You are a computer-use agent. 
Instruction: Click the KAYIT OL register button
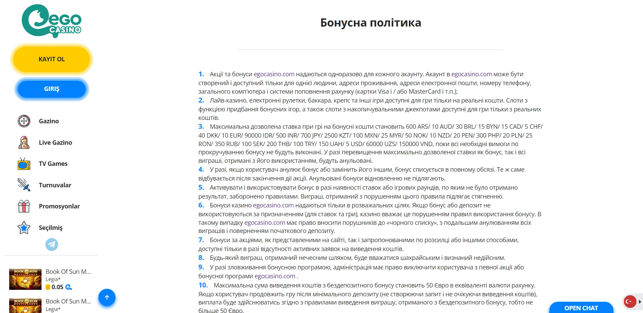tap(51, 59)
